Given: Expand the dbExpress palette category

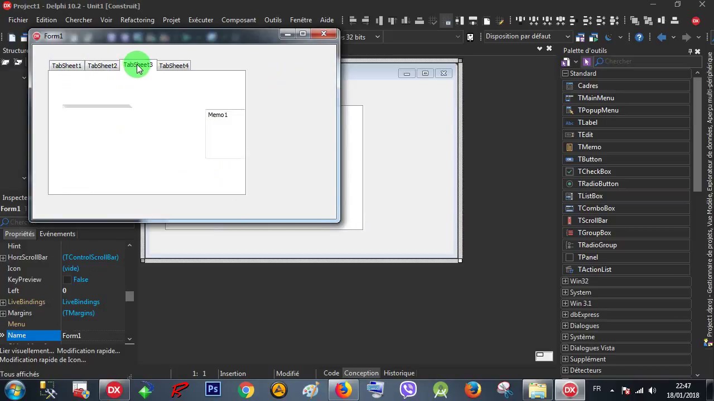Looking at the screenshot, I should 565,315.
